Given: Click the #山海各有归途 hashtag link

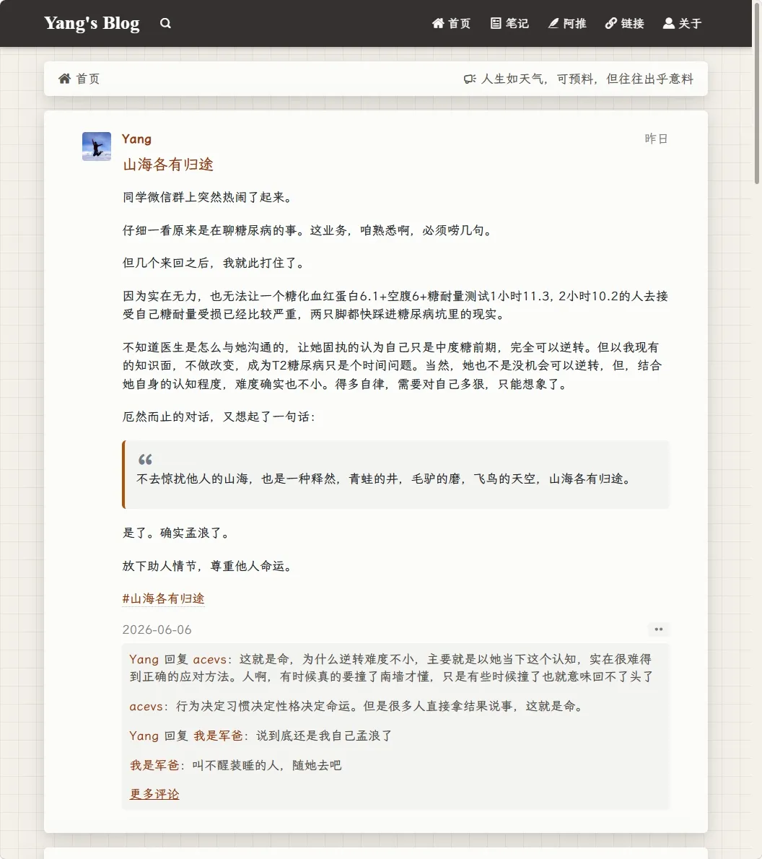Looking at the screenshot, I should click(x=163, y=598).
